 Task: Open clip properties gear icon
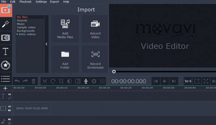click(94, 81)
